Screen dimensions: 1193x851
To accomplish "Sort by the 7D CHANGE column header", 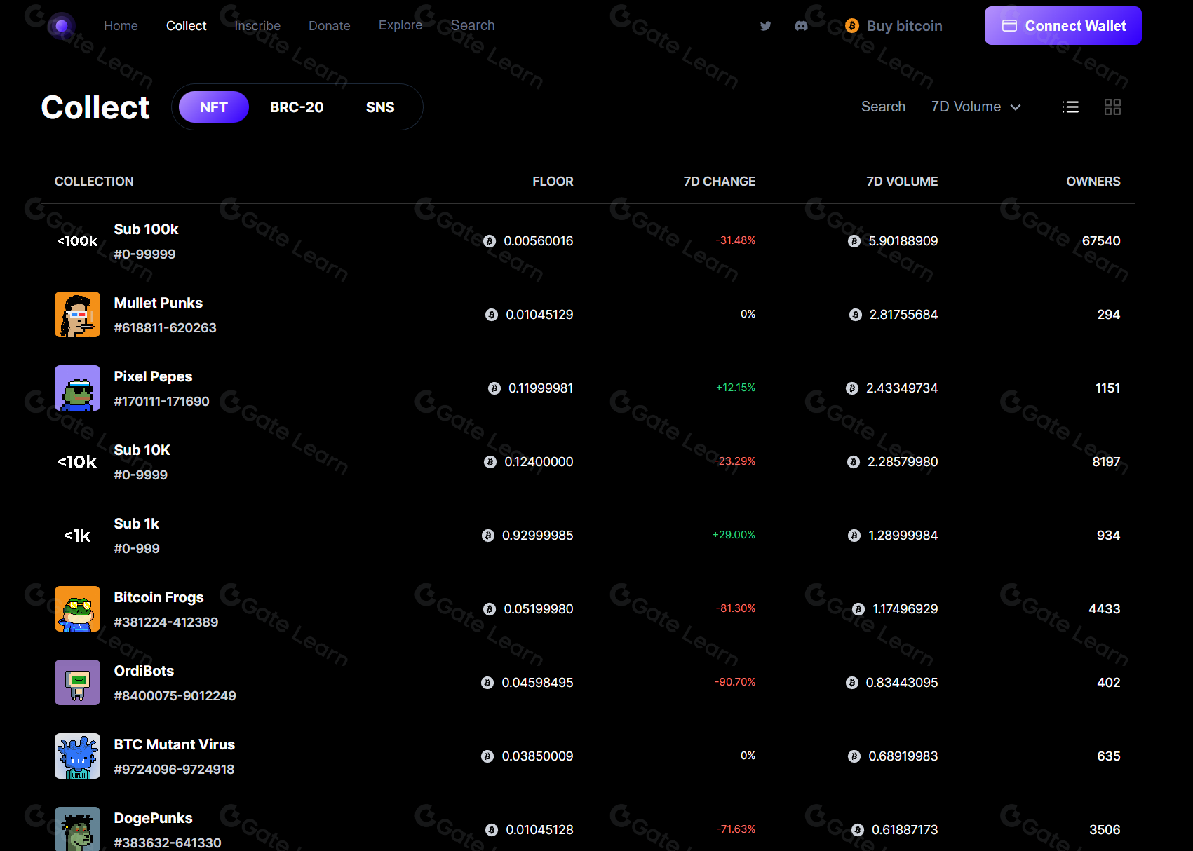I will click(720, 182).
